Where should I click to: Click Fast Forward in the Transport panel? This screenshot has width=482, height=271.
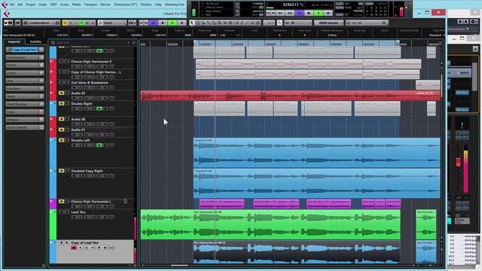[x=290, y=13]
